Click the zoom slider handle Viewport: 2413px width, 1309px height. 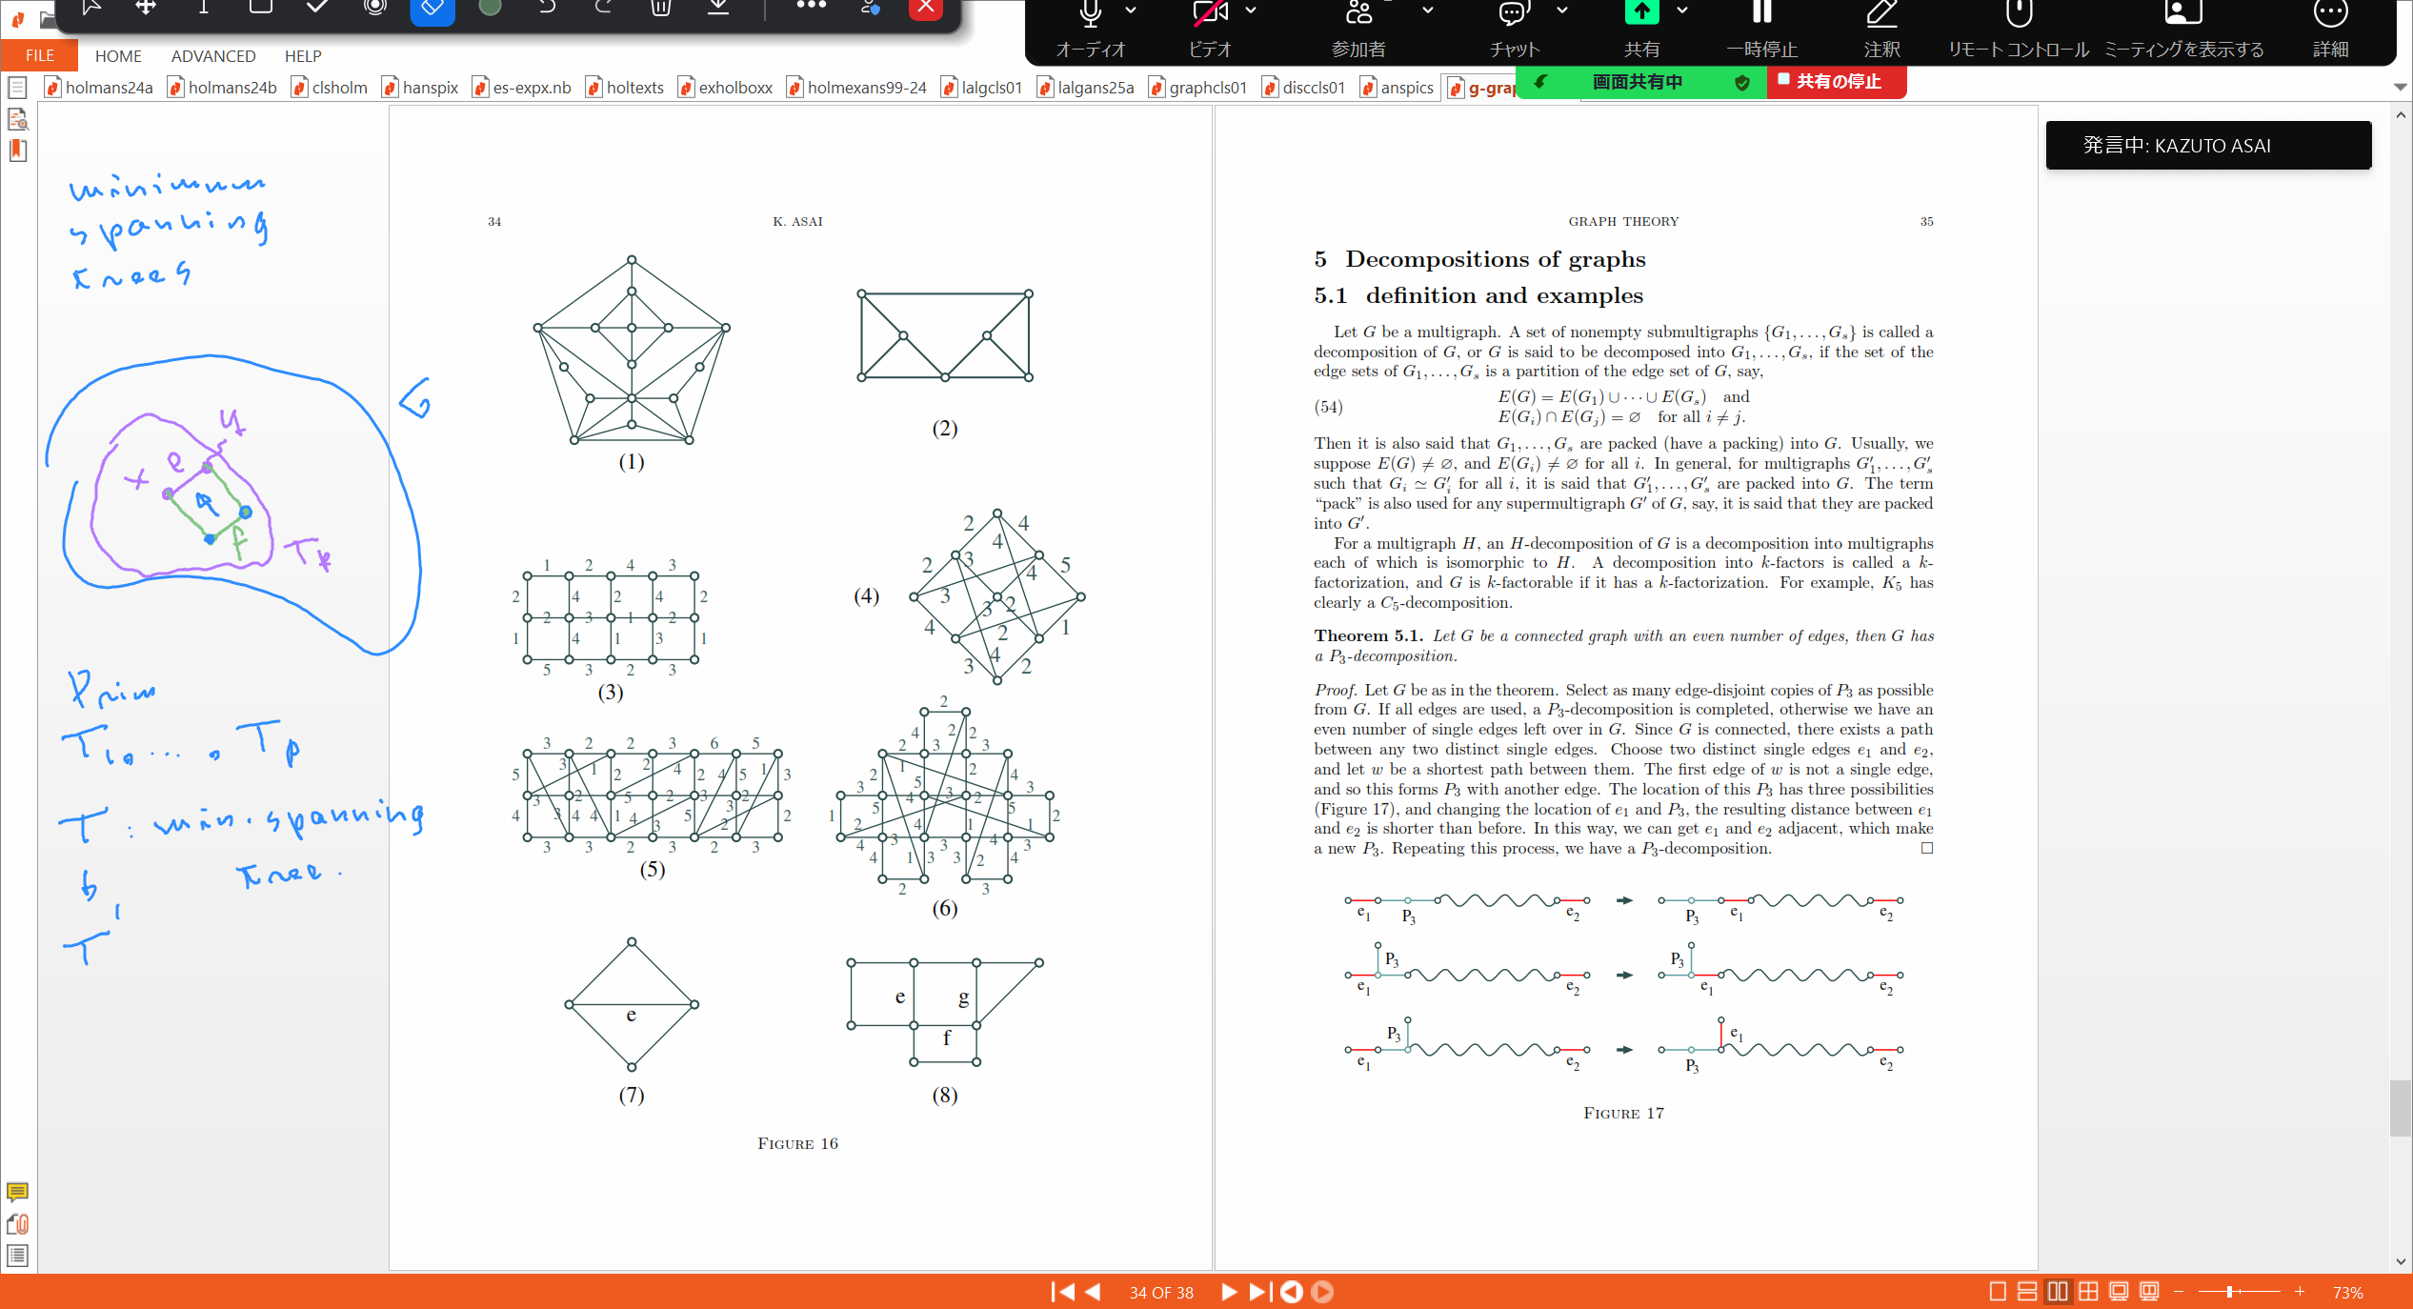[2230, 1292]
